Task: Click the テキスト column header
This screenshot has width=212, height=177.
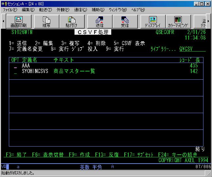Action: [x=64, y=60]
